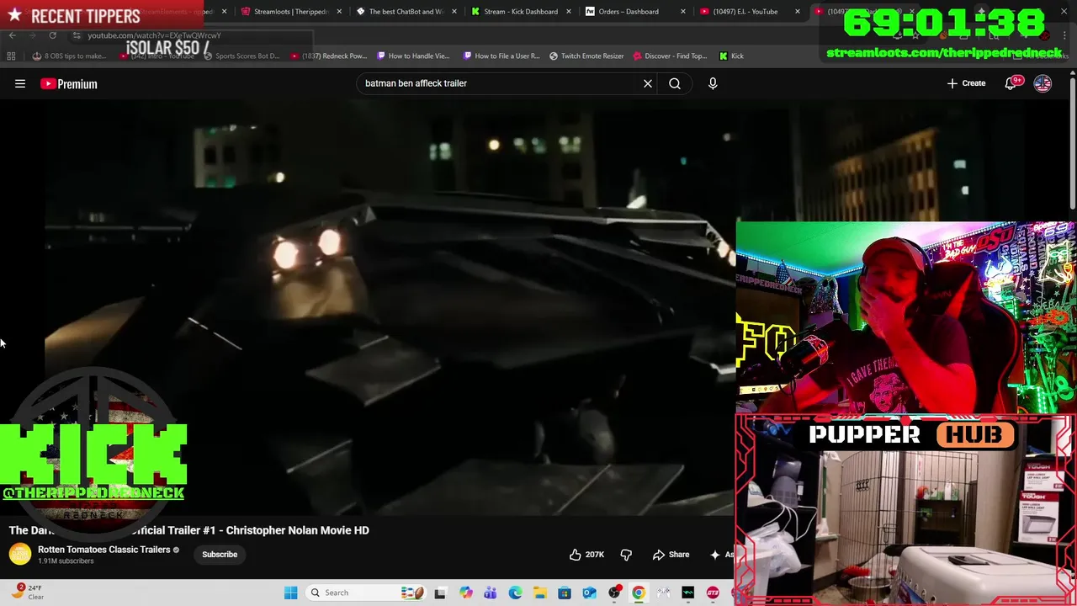Open Outlook from taskbar

[x=589, y=593]
